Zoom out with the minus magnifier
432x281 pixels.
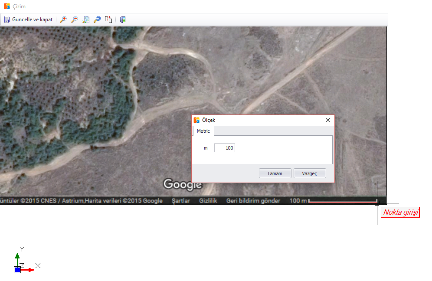(75, 20)
